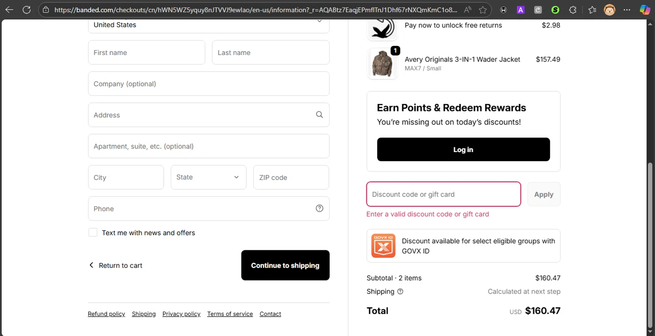
Task: Click Enter a valid discount code error
Action: tap(427, 214)
